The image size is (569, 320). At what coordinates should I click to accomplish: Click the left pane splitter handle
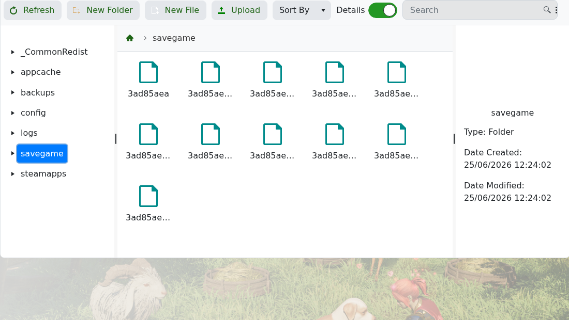(116, 139)
